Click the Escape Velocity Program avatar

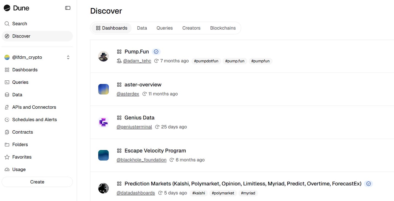[x=103, y=155]
